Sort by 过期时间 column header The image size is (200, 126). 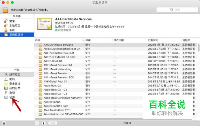click(x=164, y=40)
